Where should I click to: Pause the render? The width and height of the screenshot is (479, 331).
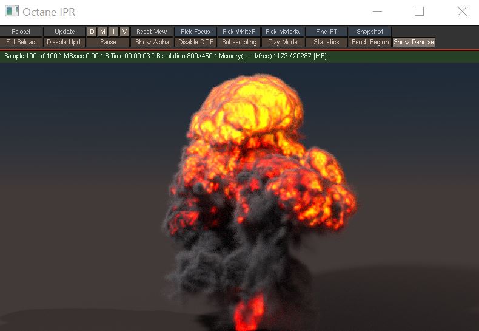[108, 42]
